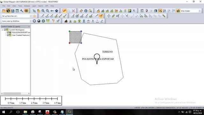Open the GPS menu
Image resolution: width=204 pixels, height=115 pixels.
pos(47,6)
